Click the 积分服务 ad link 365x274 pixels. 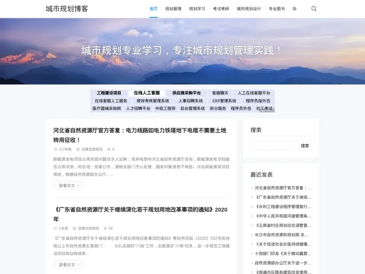pyautogui.click(x=218, y=109)
